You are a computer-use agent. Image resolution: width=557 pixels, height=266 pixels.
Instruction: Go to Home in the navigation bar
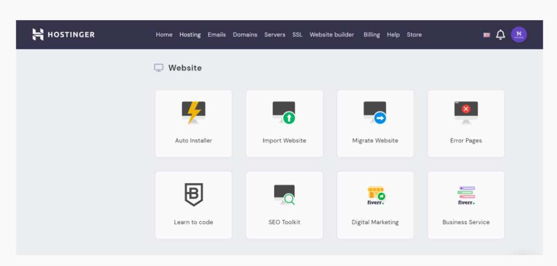(164, 35)
